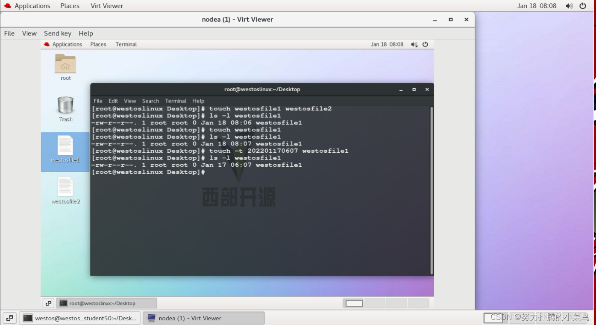Open the terminal window's Help menu
596x325 pixels.
198,101
